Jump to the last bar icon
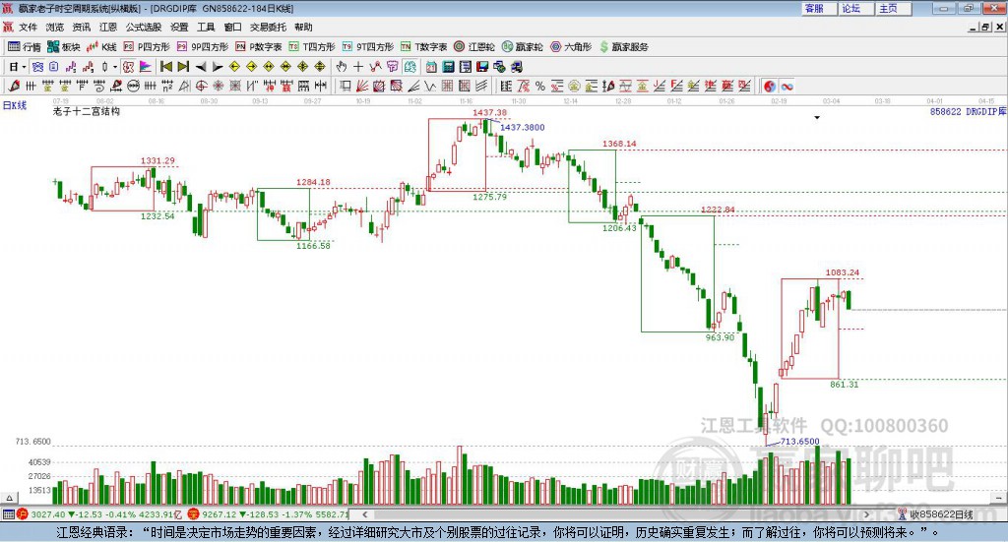The height and width of the screenshot is (542, 1008). pos(183,67)
